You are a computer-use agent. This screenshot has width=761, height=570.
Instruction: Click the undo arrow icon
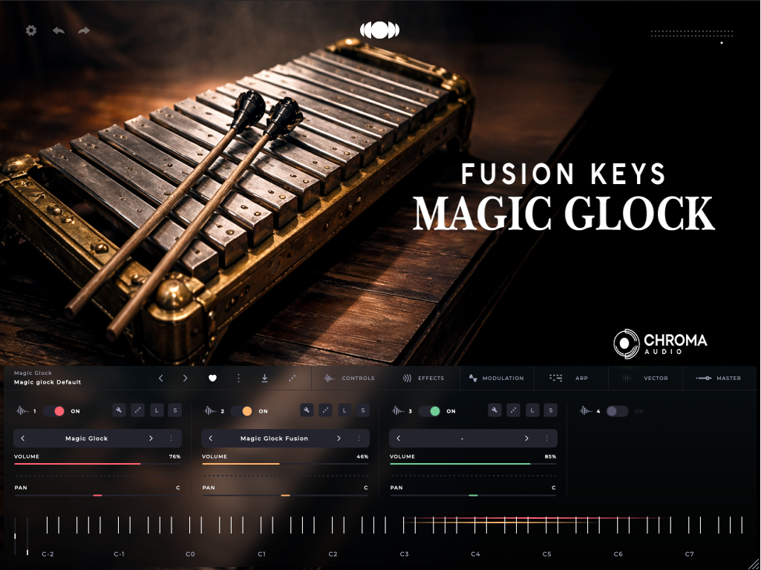(x=59, y=30)
